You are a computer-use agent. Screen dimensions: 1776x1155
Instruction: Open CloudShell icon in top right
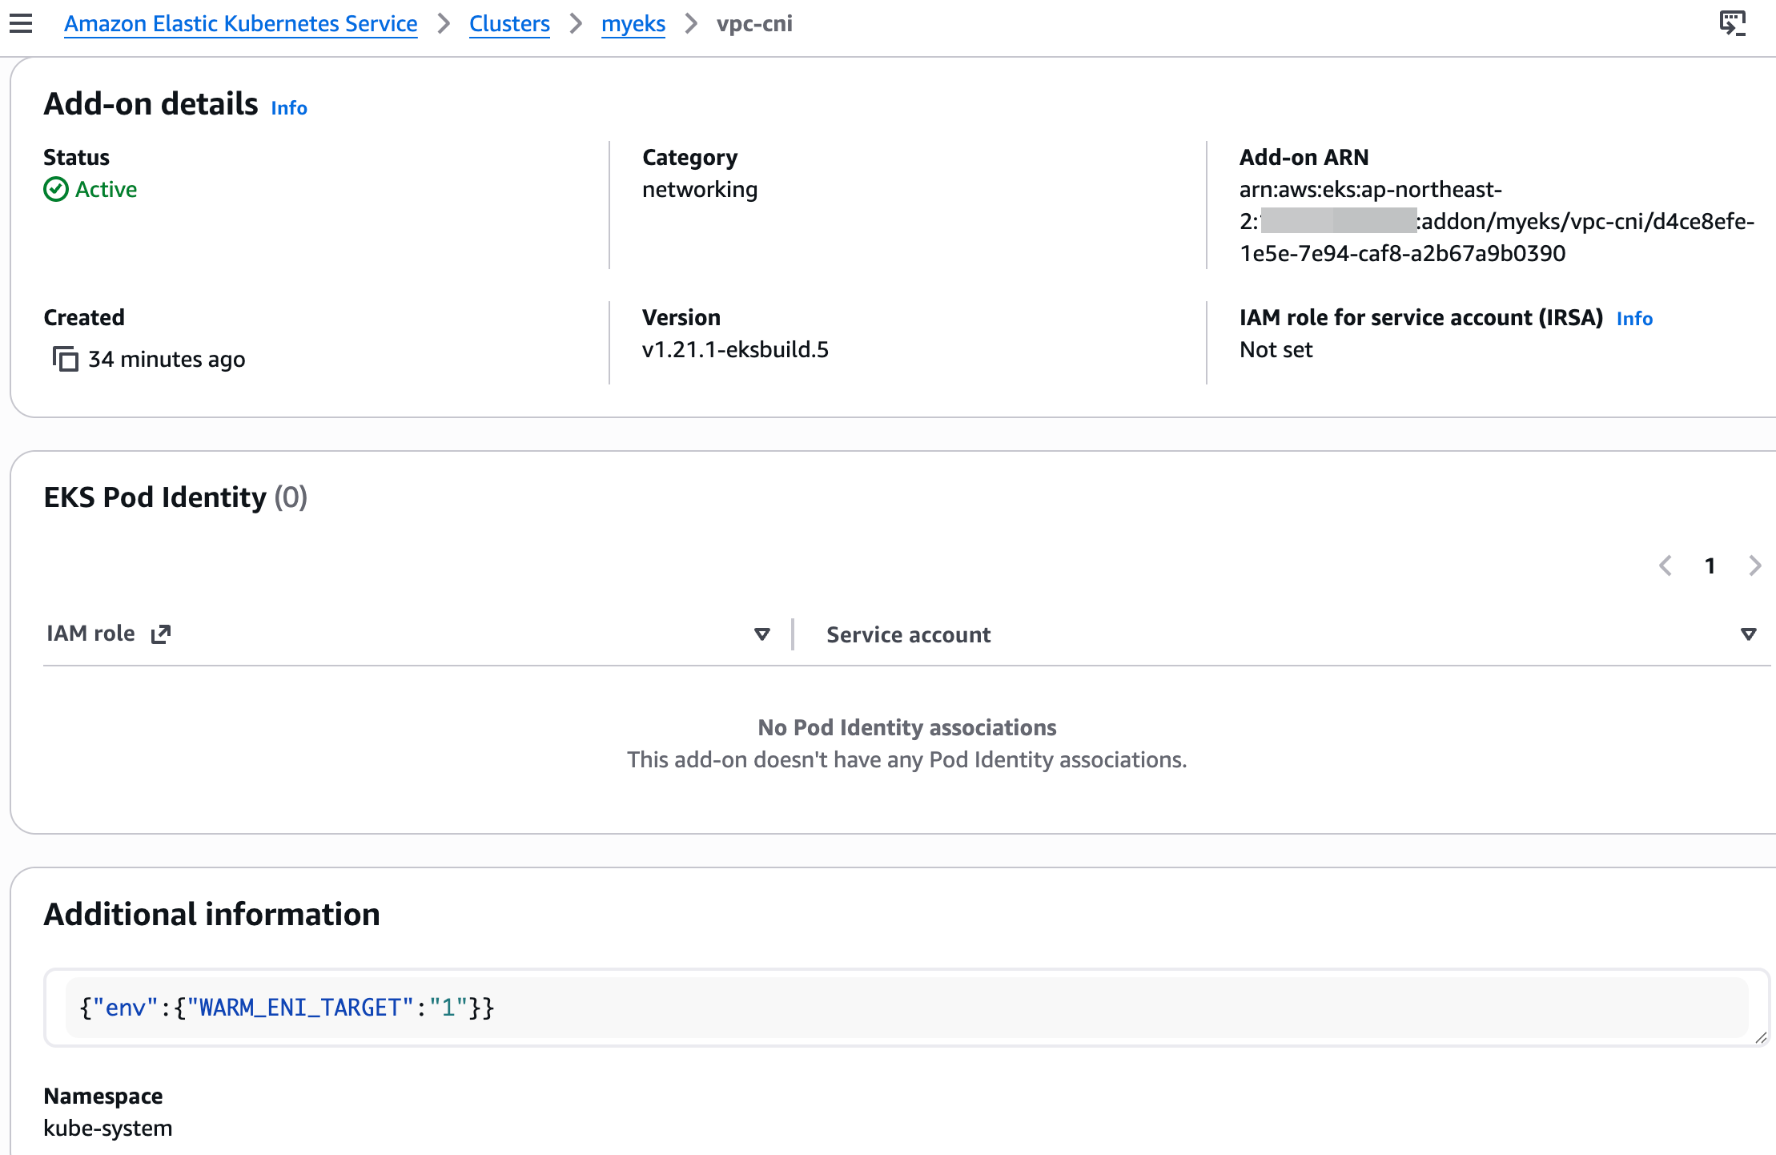[1732, 23]
